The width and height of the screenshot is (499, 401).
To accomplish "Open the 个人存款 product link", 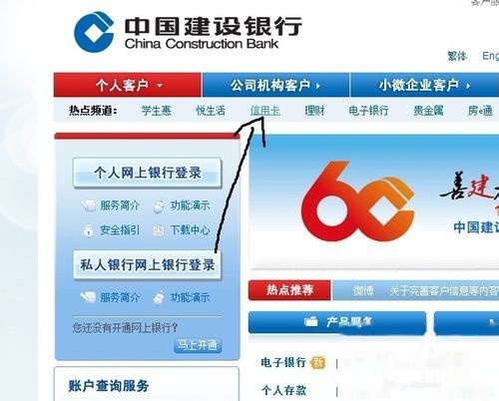I will (x=283, y=390).
